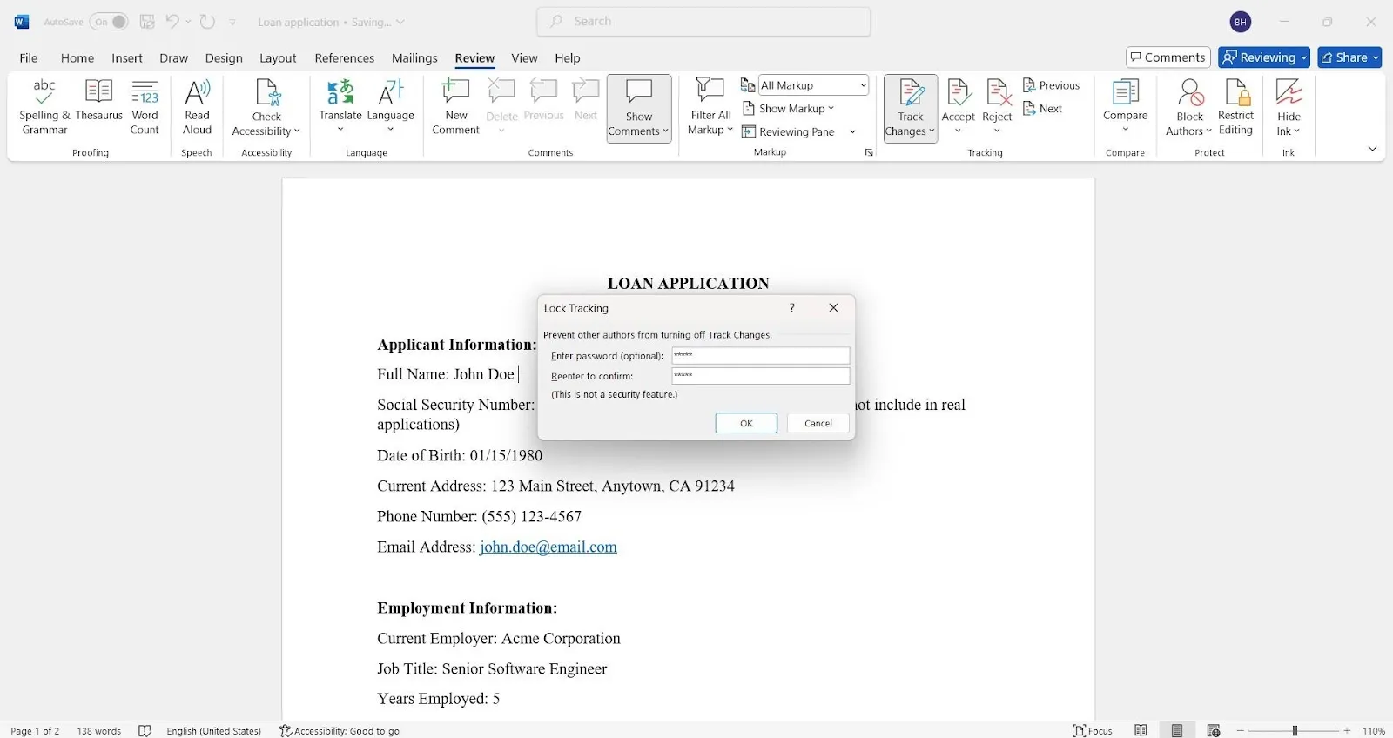Click 138 words in status bar
Screen dimensions: 1393x738
click(x=99, y=730)
